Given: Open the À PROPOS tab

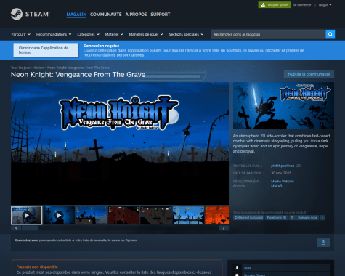Looking at the screenshot, I should (136, 15).
